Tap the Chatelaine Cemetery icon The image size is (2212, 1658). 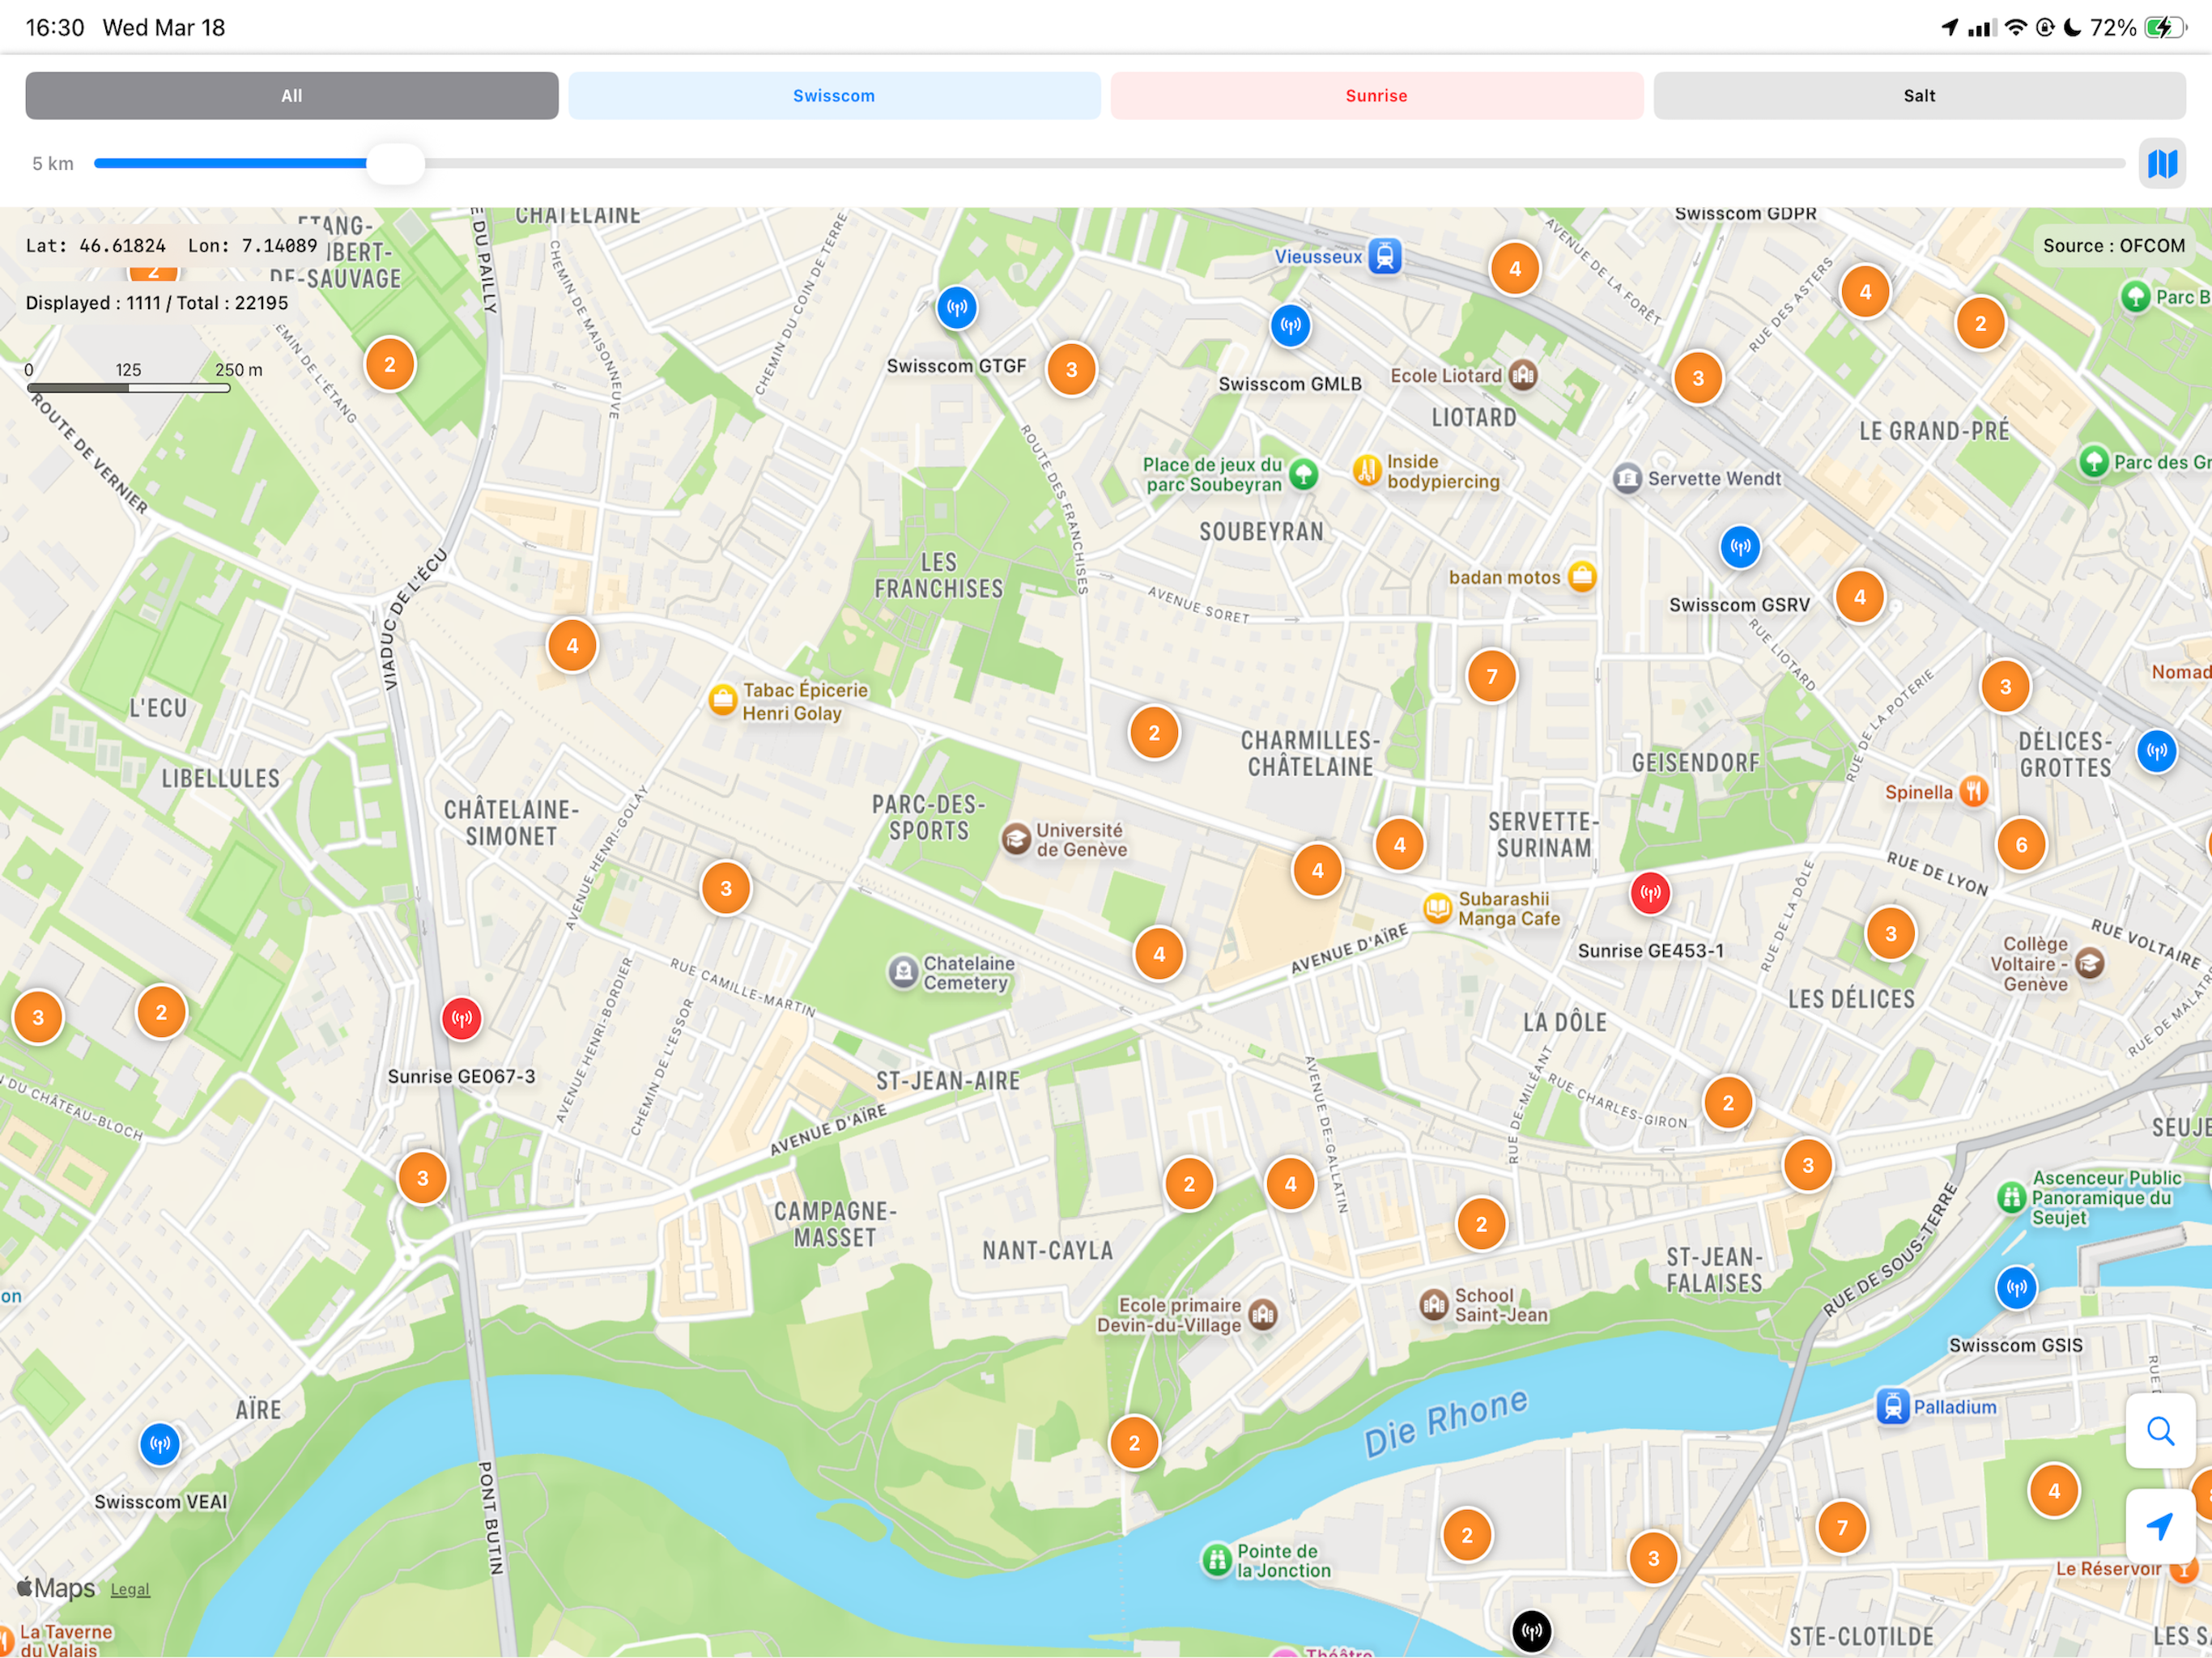click(903, 971)
